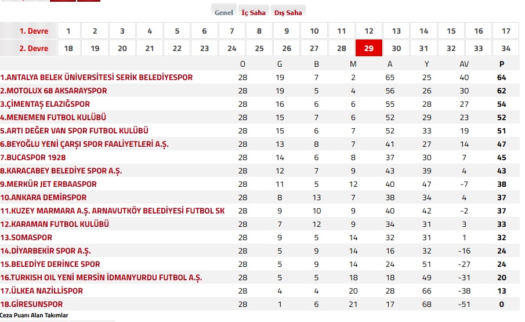The height and width of the screenshot is (322, 525).
Task: Select the Dış Saha tab
Action: tap(288, 12)
